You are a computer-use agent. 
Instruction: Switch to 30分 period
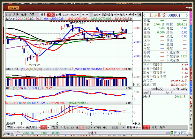pos(66,15)
